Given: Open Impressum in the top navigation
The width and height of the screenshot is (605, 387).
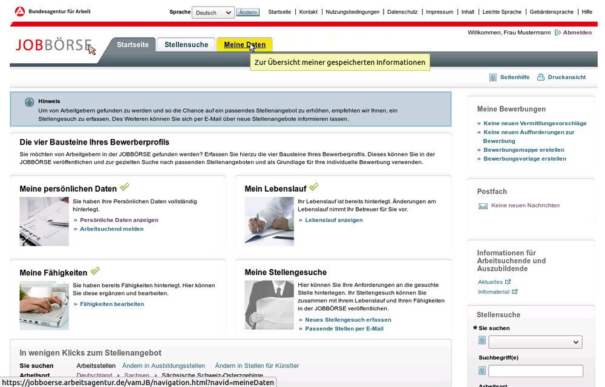Looking at the screenshot, I should (439, 12).
